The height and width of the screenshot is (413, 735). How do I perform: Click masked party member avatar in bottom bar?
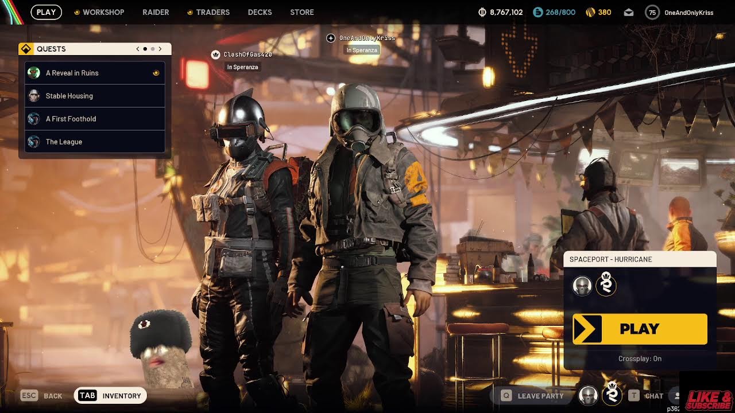tap(587, 396)
